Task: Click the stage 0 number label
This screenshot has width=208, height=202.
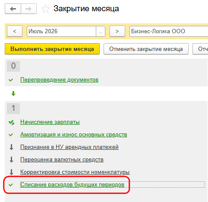Action: click(13, 66)
